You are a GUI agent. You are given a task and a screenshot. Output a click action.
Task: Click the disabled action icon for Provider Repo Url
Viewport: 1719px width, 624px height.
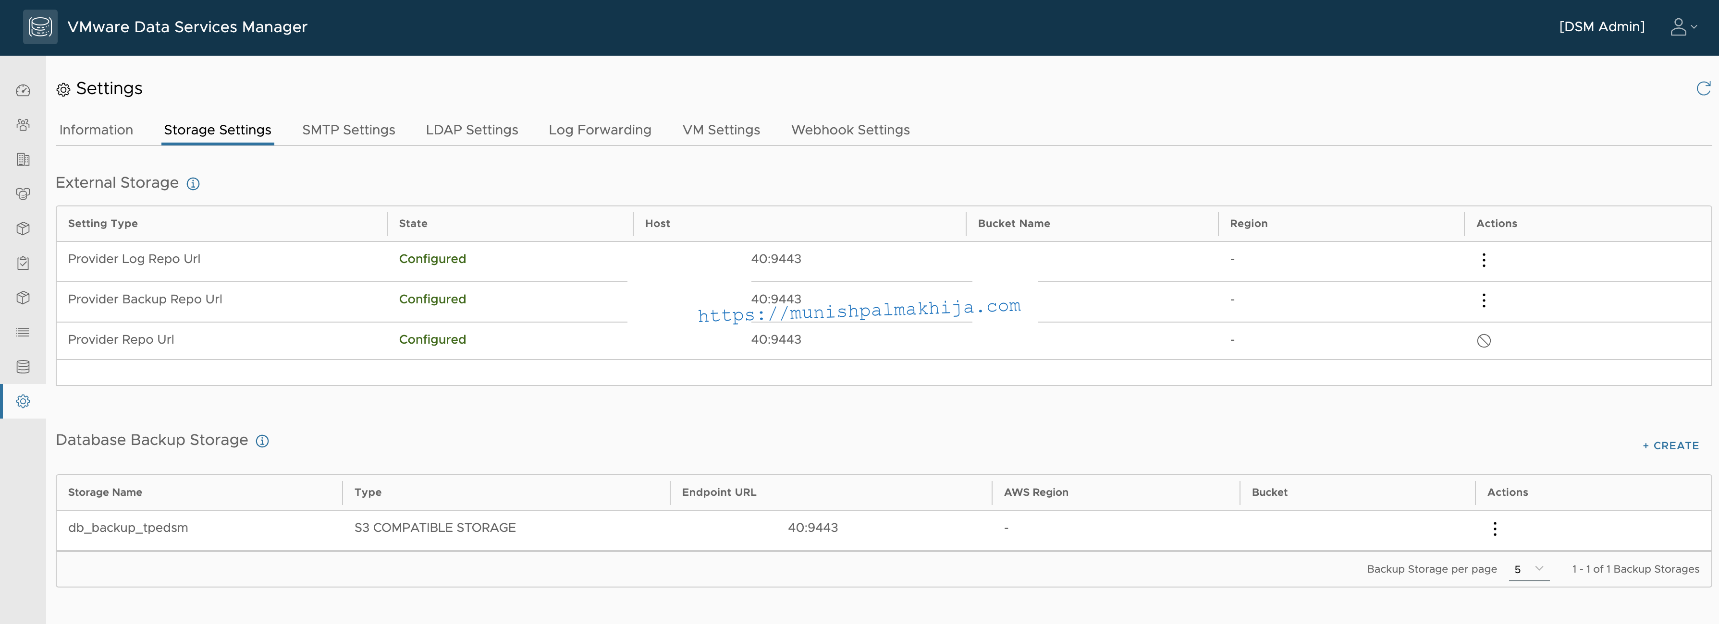[x=1484, y=341]
